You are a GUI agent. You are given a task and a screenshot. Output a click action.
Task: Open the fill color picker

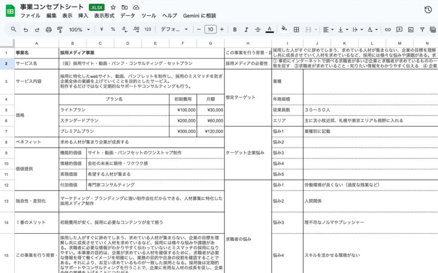pos(284,29)
